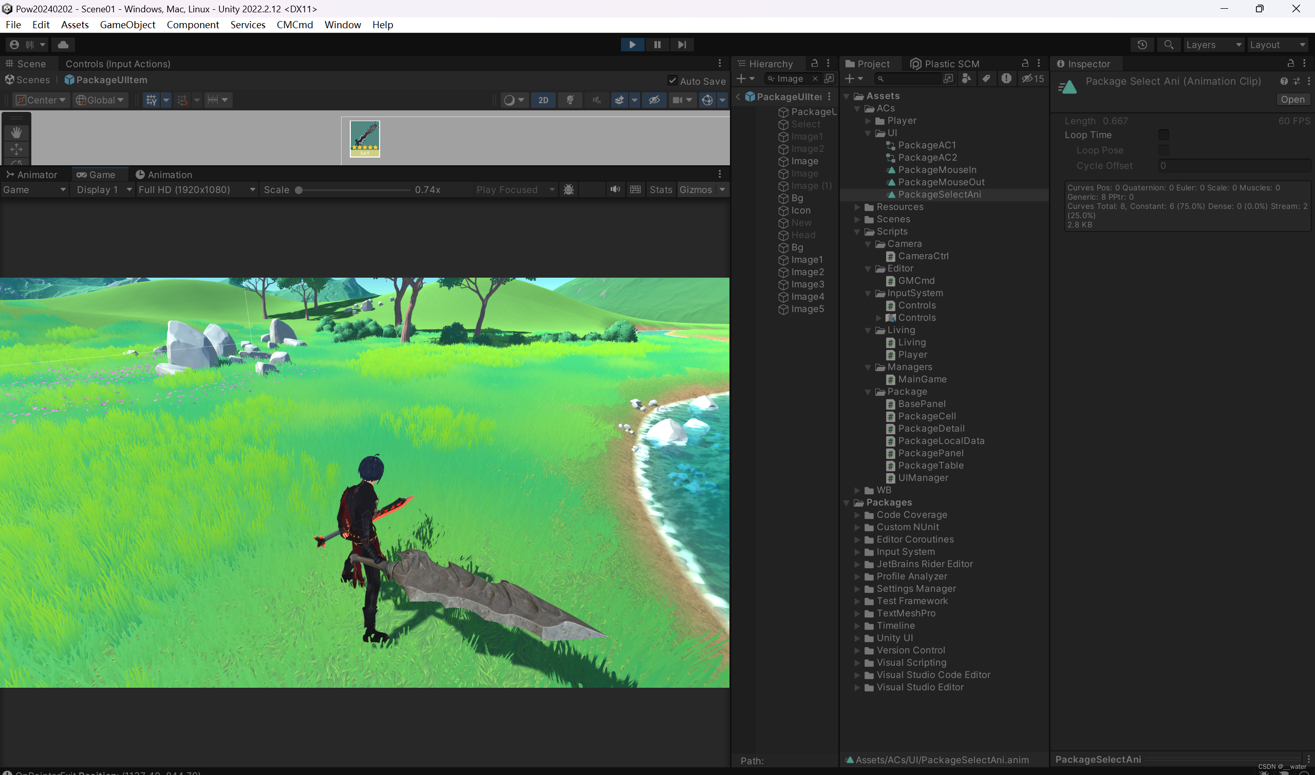
Task: Toggle Auto Save in Scene view
Action: click(672, 80)
